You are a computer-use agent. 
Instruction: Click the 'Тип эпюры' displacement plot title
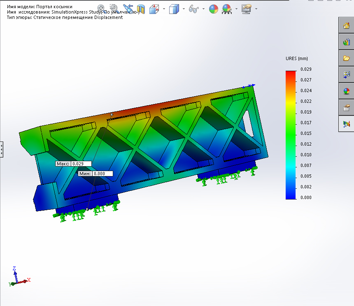(x=65, y=17)
